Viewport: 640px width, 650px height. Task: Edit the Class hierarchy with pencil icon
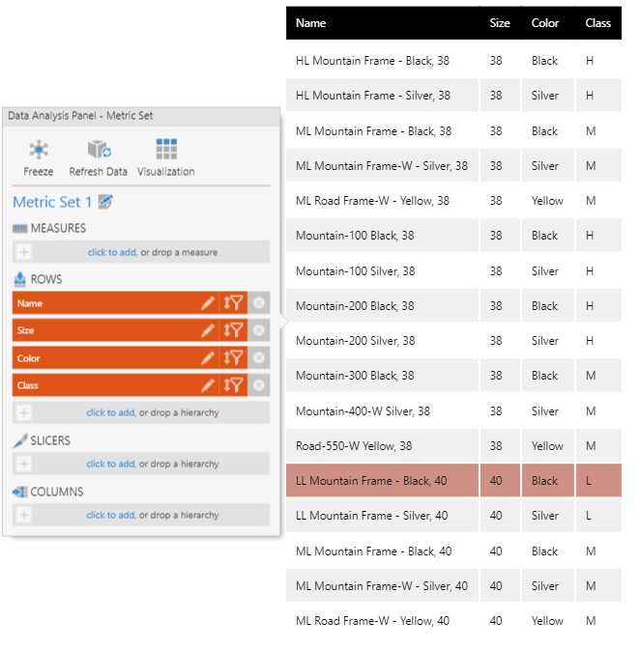click(x=207, y=385)
